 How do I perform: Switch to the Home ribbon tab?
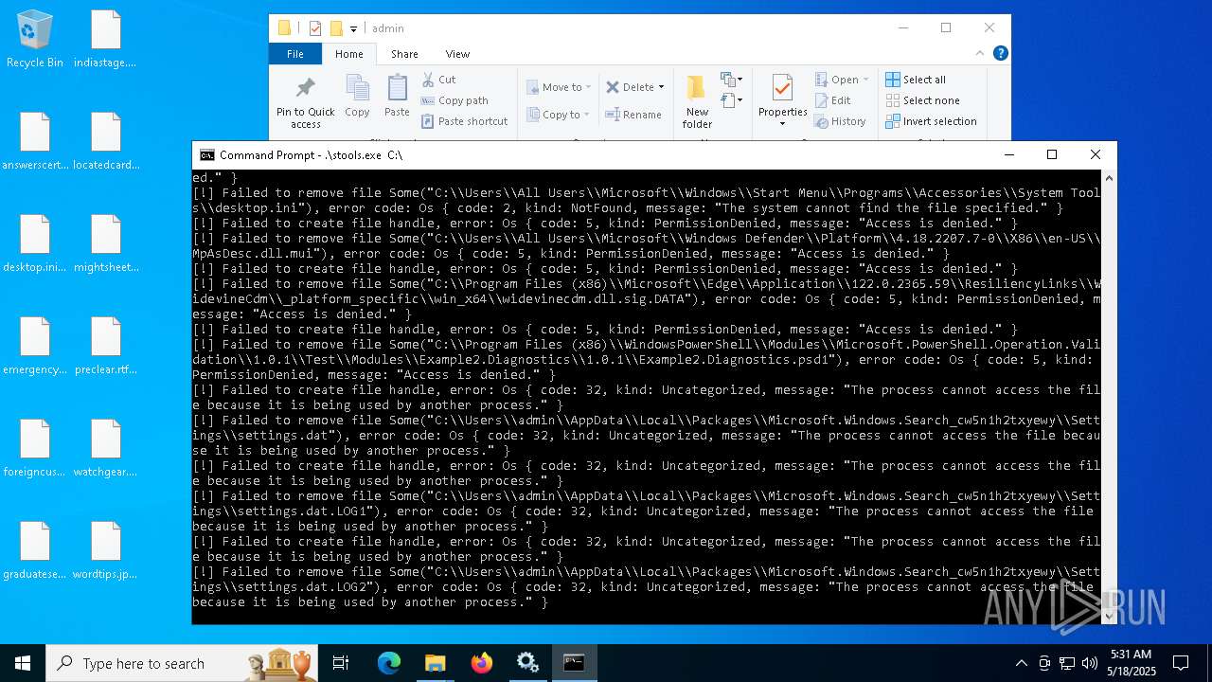click(x=349, y=54)
